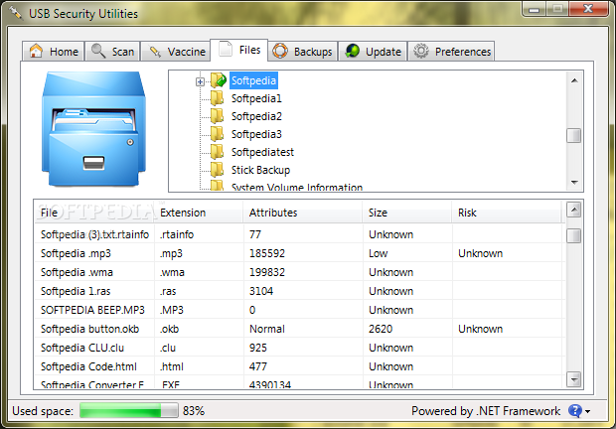Click the blue file cabinet image

[93, 129]
